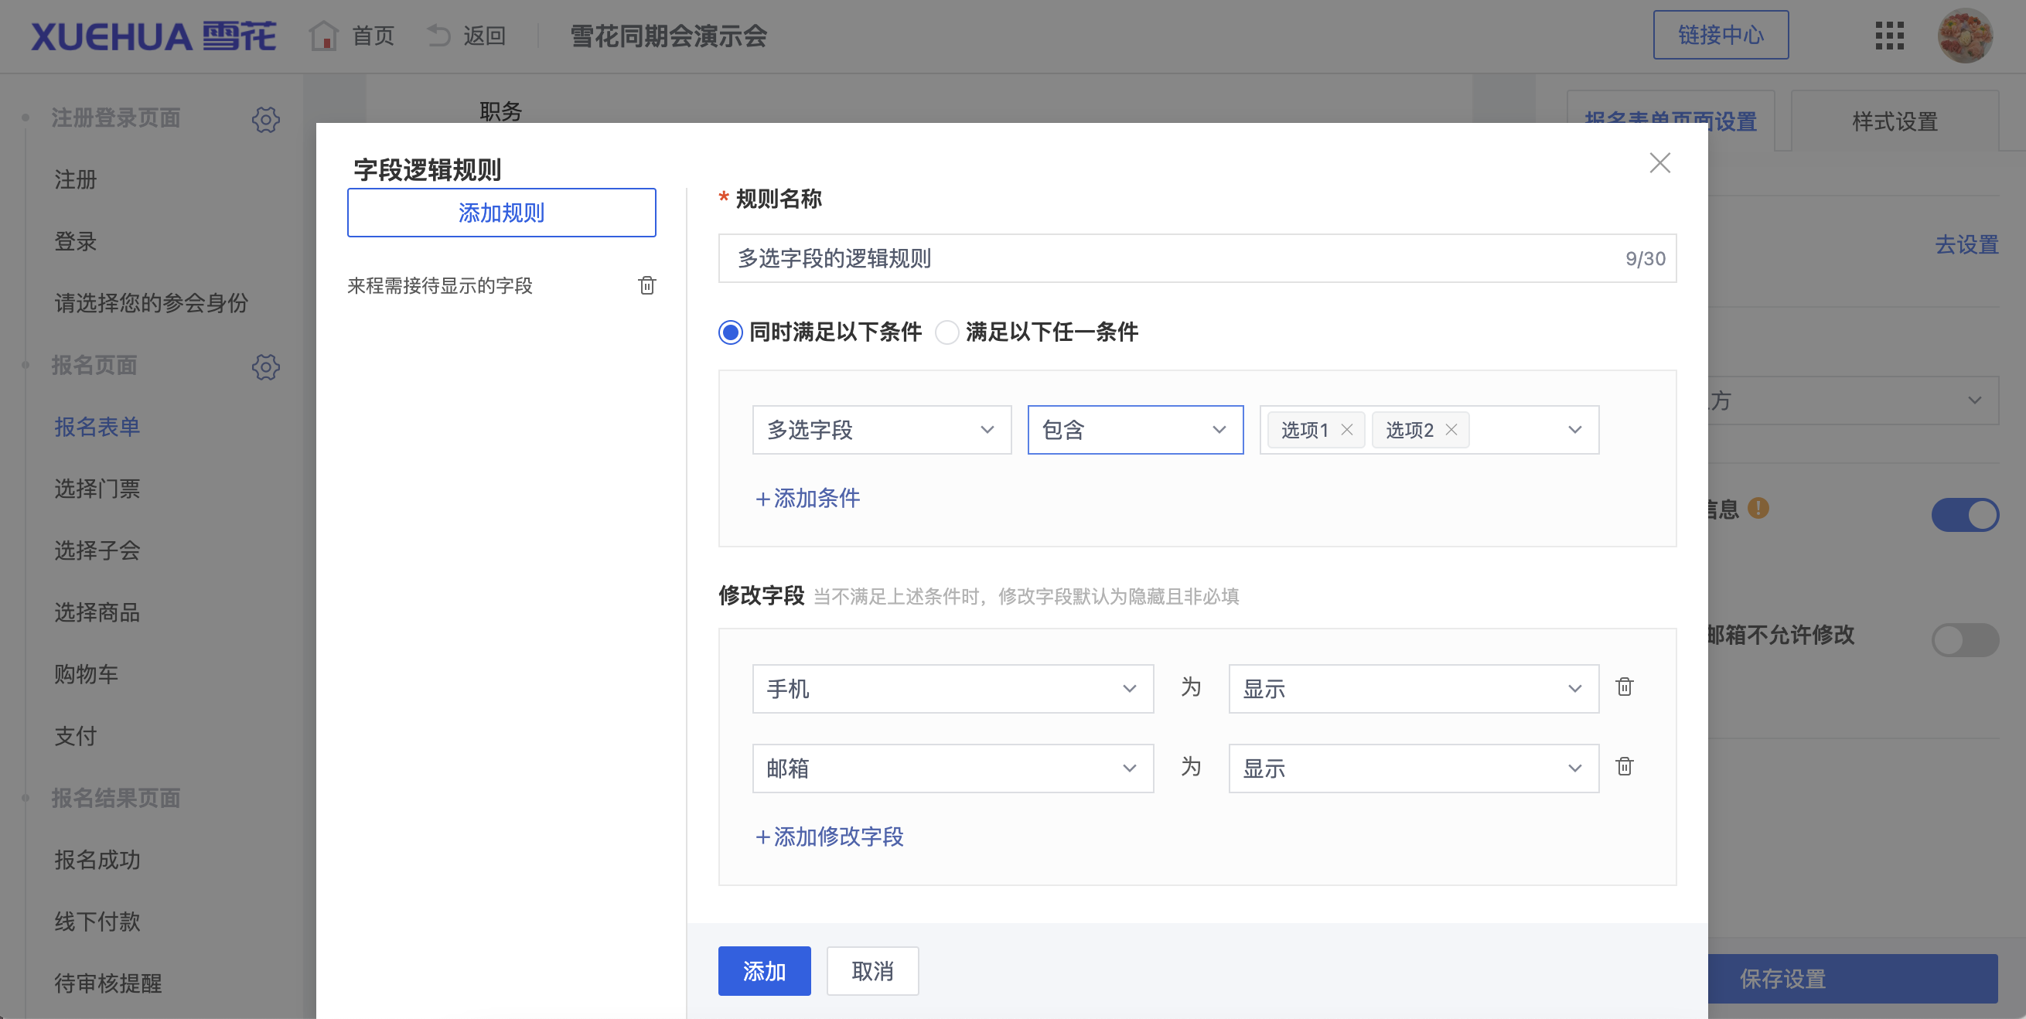The image size is (2026, 1019).
Task: Click the 添加规则 button
Action: click(502, 213)
